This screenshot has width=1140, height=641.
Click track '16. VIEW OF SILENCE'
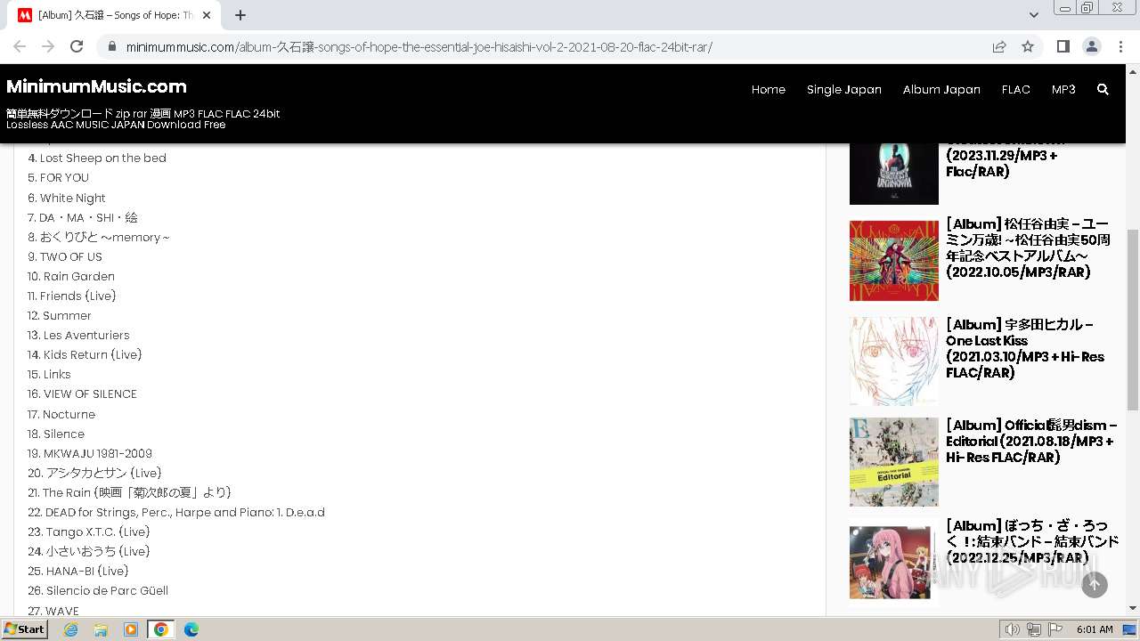pyautogui.click(x=82, y=394)
